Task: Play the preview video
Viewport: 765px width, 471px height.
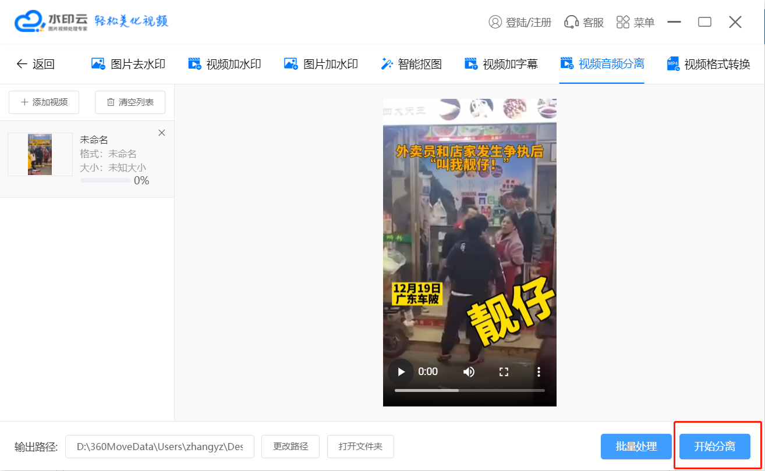Action: [400, 372]
